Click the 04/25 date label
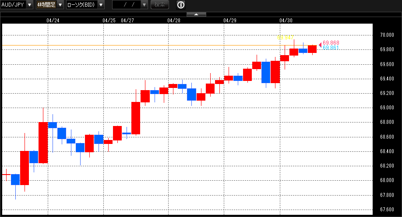Image resolution: width=402 pixels, height=217 pixels. (109, 20)
